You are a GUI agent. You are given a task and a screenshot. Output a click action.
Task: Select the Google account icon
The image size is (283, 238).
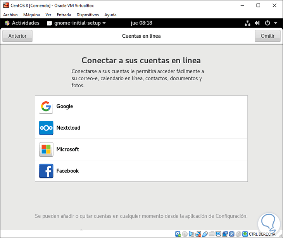tap(46, 106)
